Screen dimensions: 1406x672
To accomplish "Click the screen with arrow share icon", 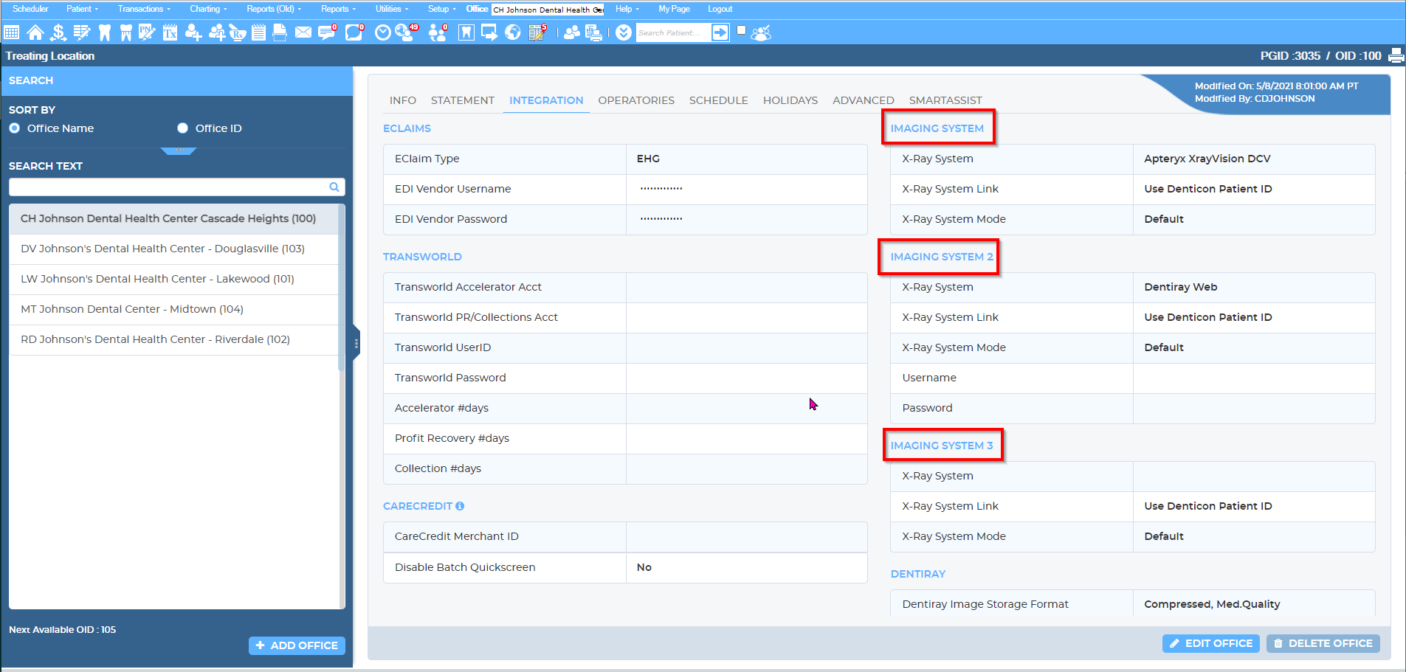I will point(489,32).
